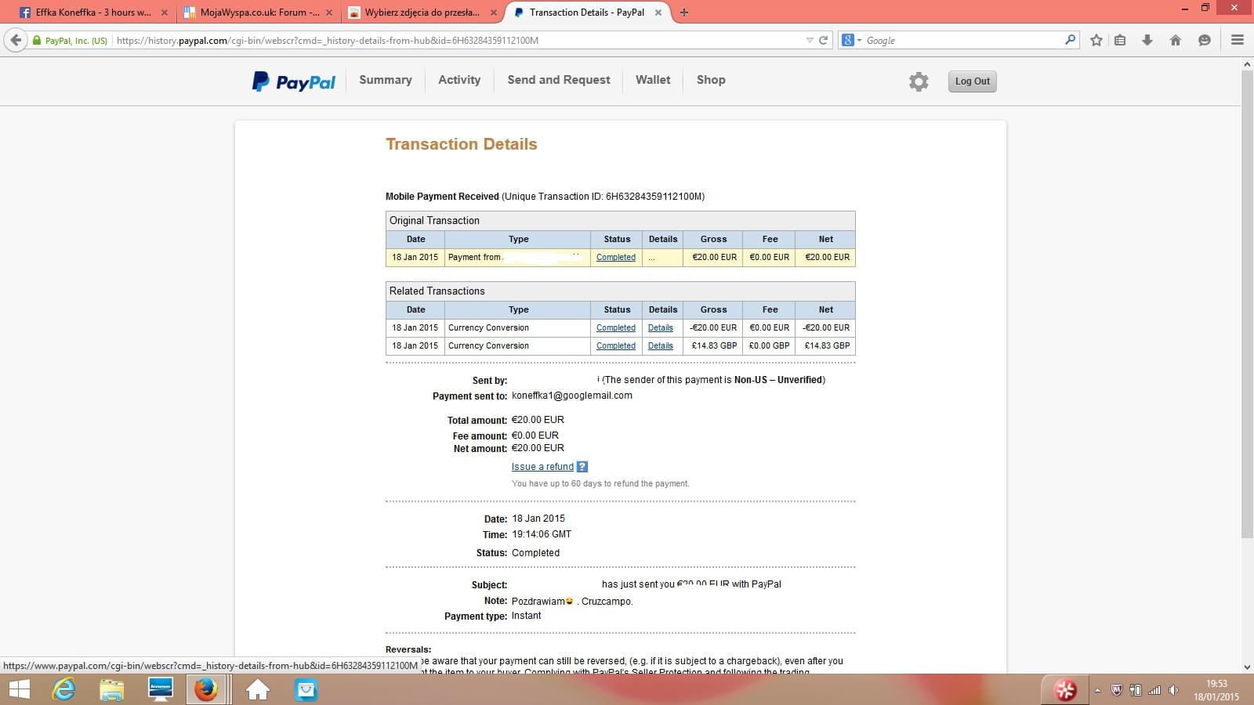Click Completed status of Payment from row

coord(616,257)
